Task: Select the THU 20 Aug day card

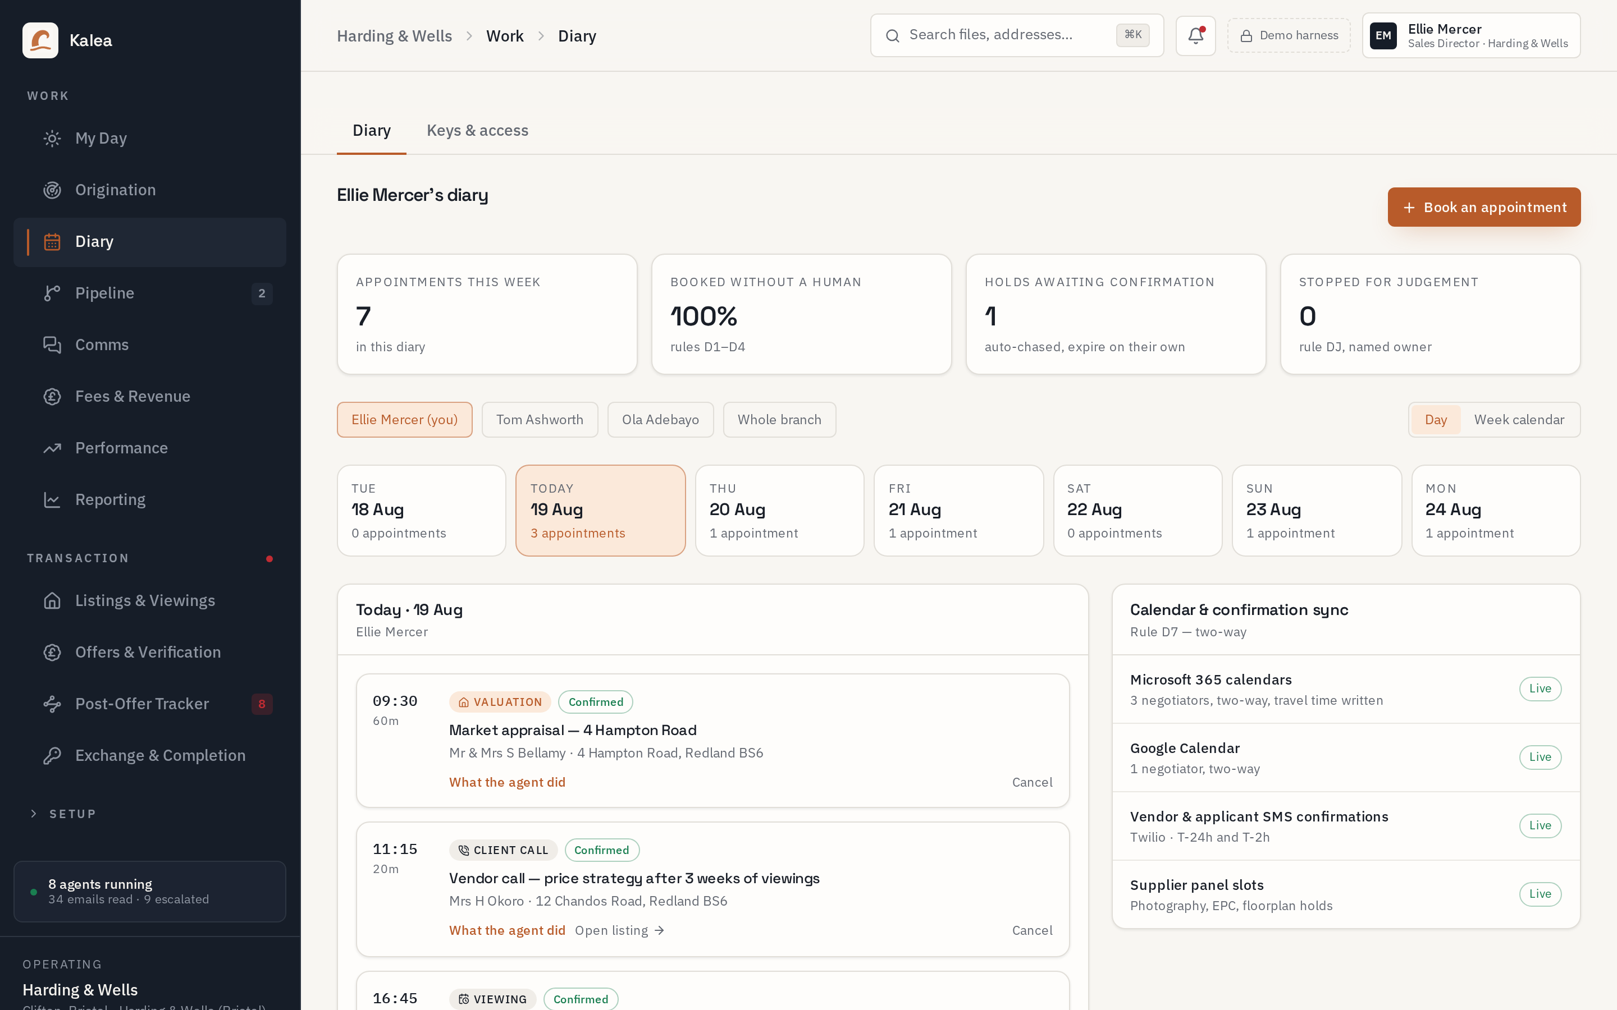Action: click(779, 511)
